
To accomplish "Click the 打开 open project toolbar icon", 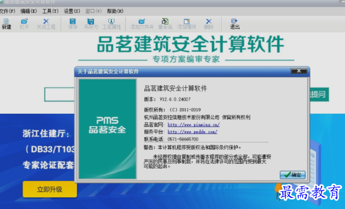I will (x=24, y=24).
